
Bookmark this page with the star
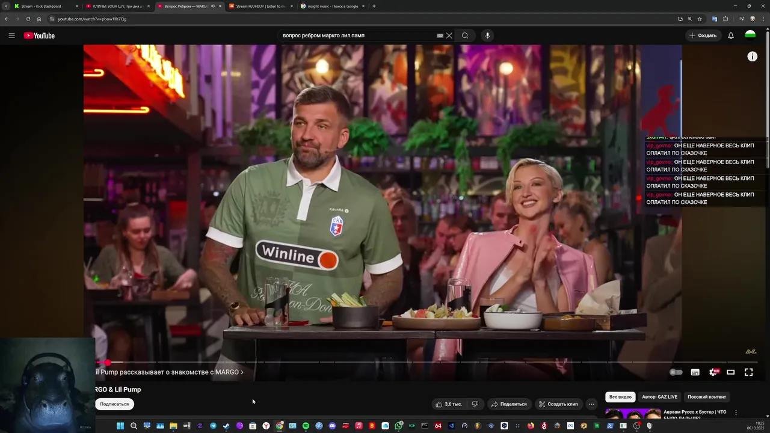[700, 19]
